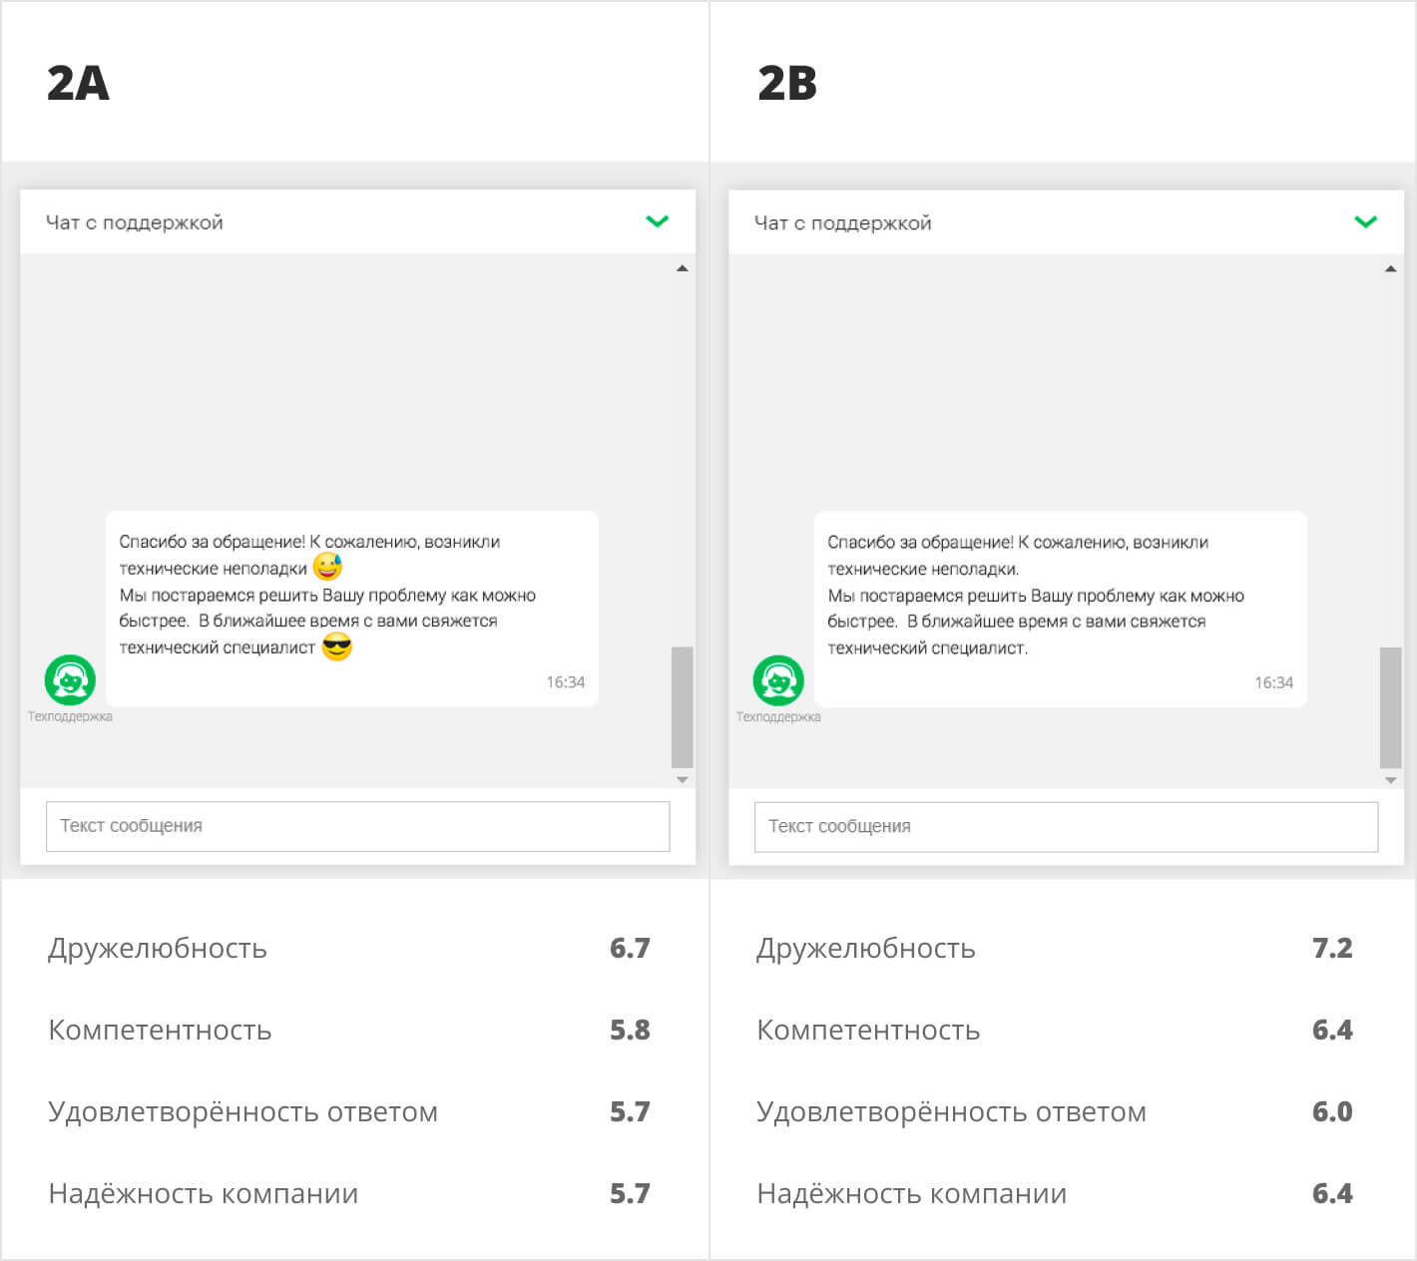Click the 6.7 friendliness score

630,948
